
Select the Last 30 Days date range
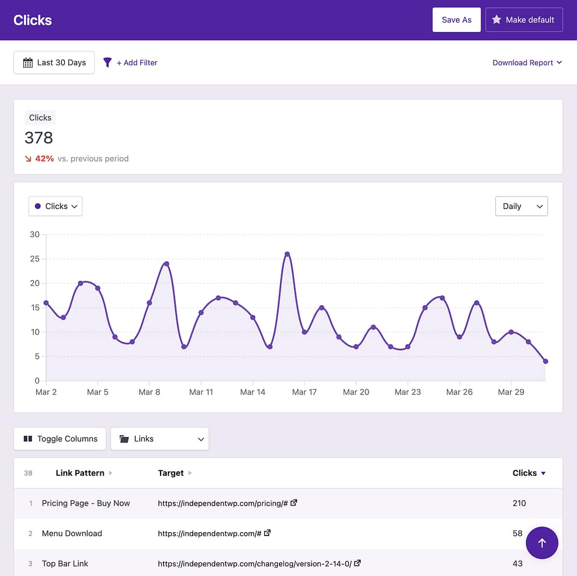click(54, 62)
